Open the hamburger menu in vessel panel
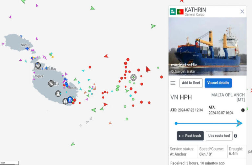The height and width of the screenshot is (165, 252). pos(173,83)
